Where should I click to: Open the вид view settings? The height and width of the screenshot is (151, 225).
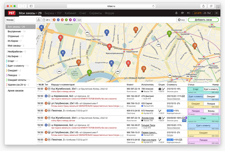coord(181,20)
